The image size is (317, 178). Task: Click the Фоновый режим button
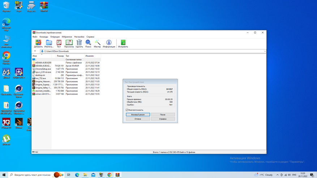coord(138,114)
